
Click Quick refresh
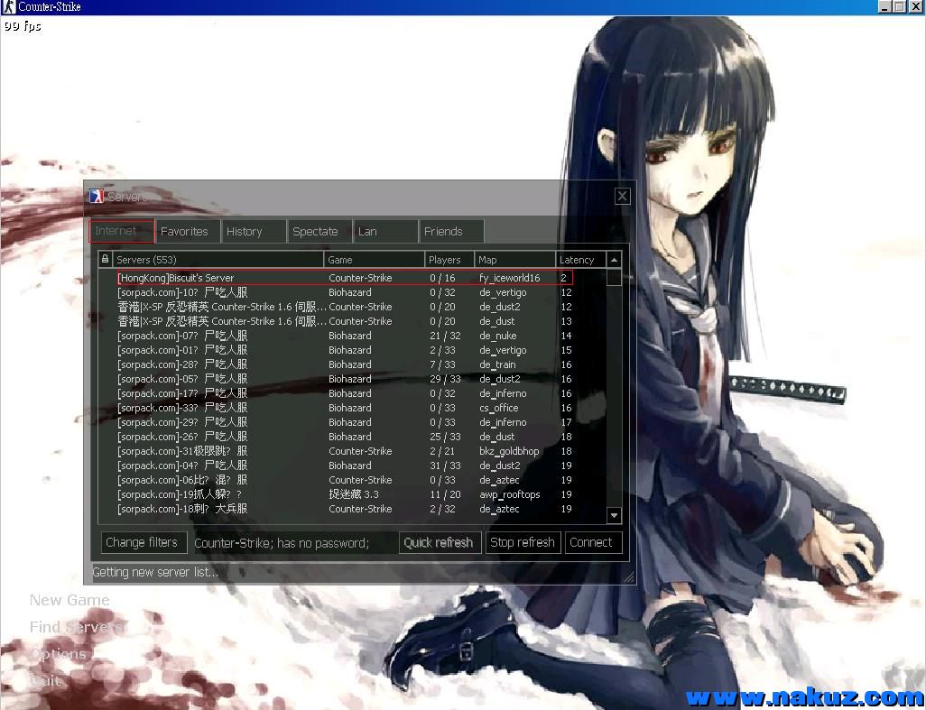[439, 542]
